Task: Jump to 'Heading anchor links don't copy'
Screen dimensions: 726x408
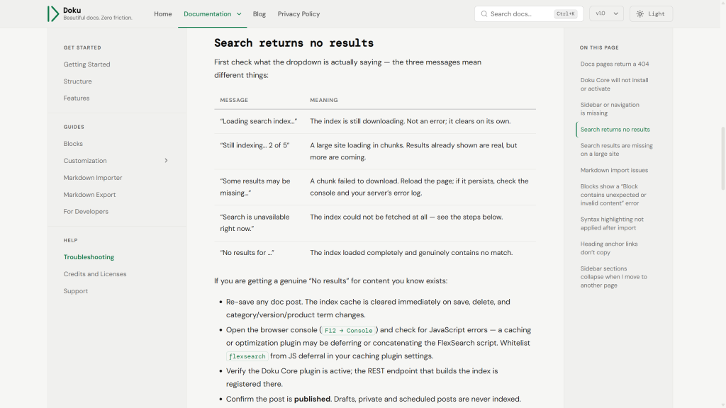Action: tap(609, 248)
